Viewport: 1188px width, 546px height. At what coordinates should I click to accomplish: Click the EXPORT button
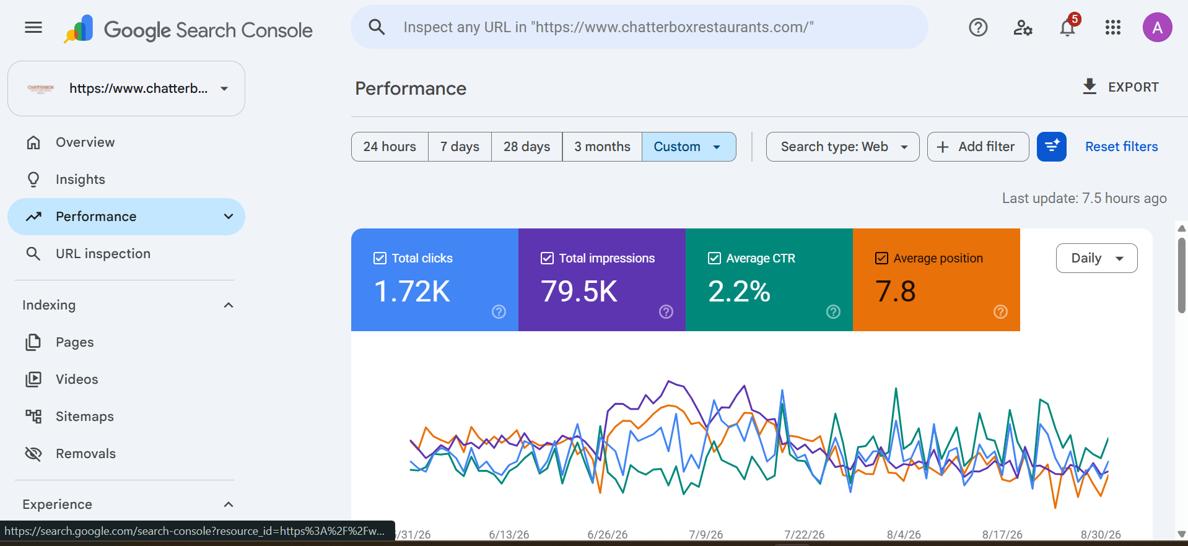1120,87
